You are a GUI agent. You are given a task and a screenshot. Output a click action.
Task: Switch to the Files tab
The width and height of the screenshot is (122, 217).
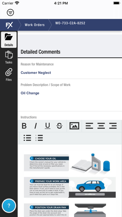click(x=9, y=75)
